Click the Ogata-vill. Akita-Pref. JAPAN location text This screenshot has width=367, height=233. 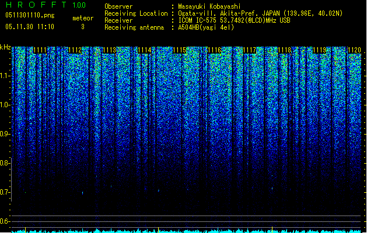pyautogui.click(x=260, y=13)
